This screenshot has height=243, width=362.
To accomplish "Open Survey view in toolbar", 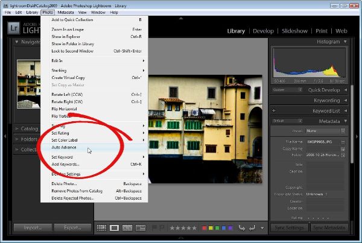I will coord(141,228).
